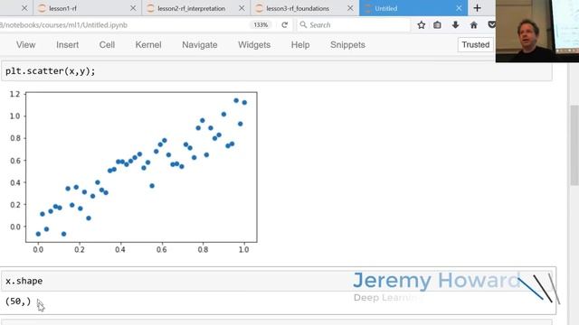Select the x.shape code cell
579x325 pixels.
[277, 281]
